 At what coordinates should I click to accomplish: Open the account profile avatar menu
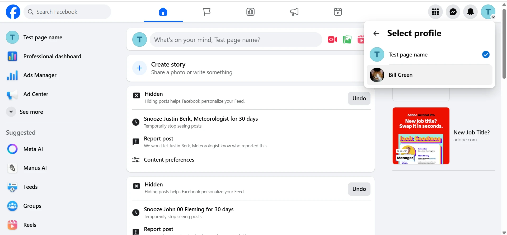[488, 12]
